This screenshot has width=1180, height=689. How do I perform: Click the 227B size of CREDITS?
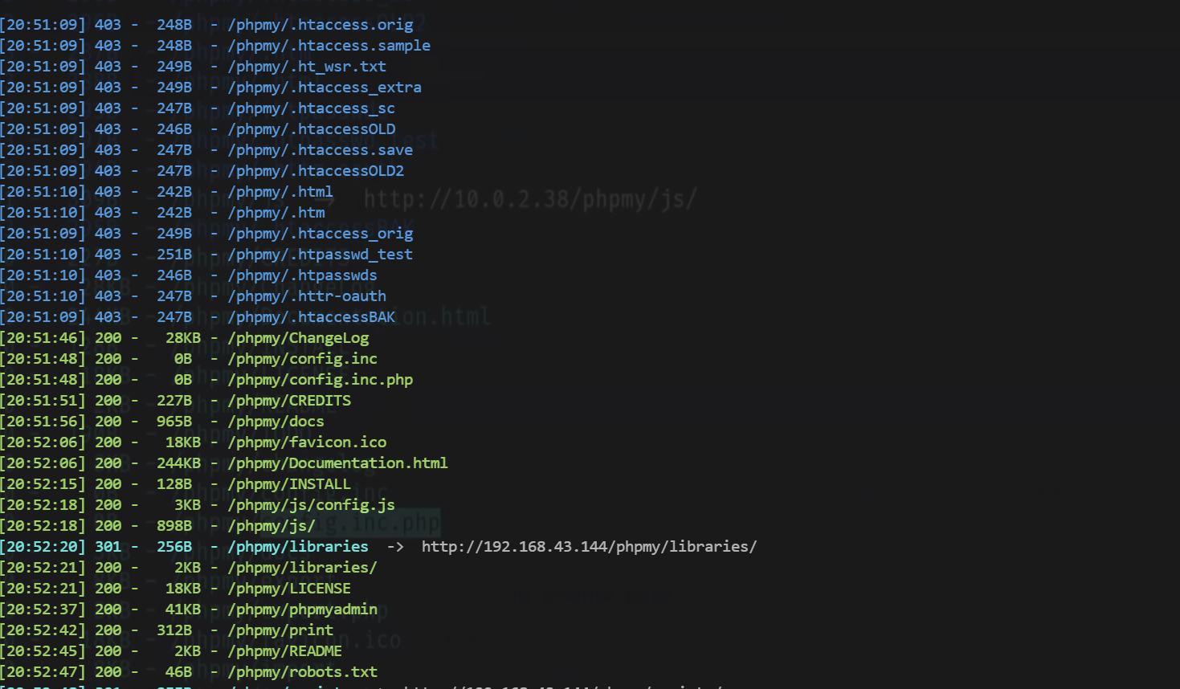coord(174,401)
